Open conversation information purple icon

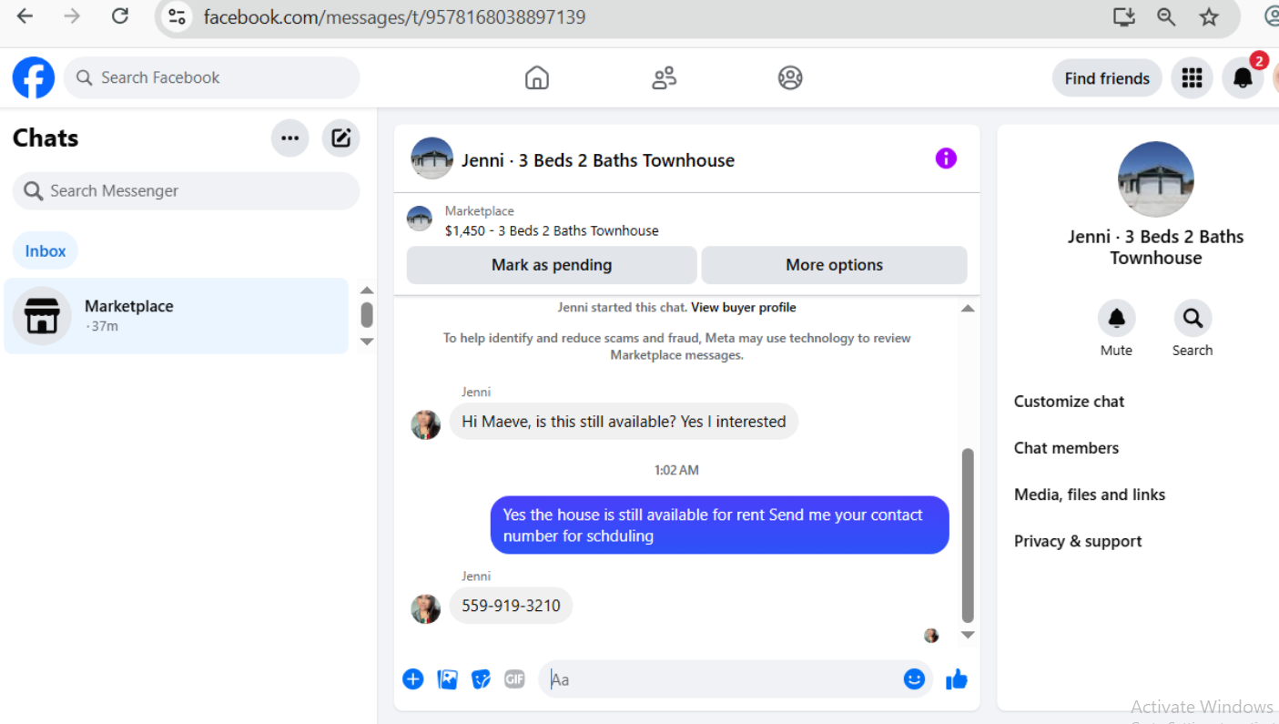click(x=946, y=158)
